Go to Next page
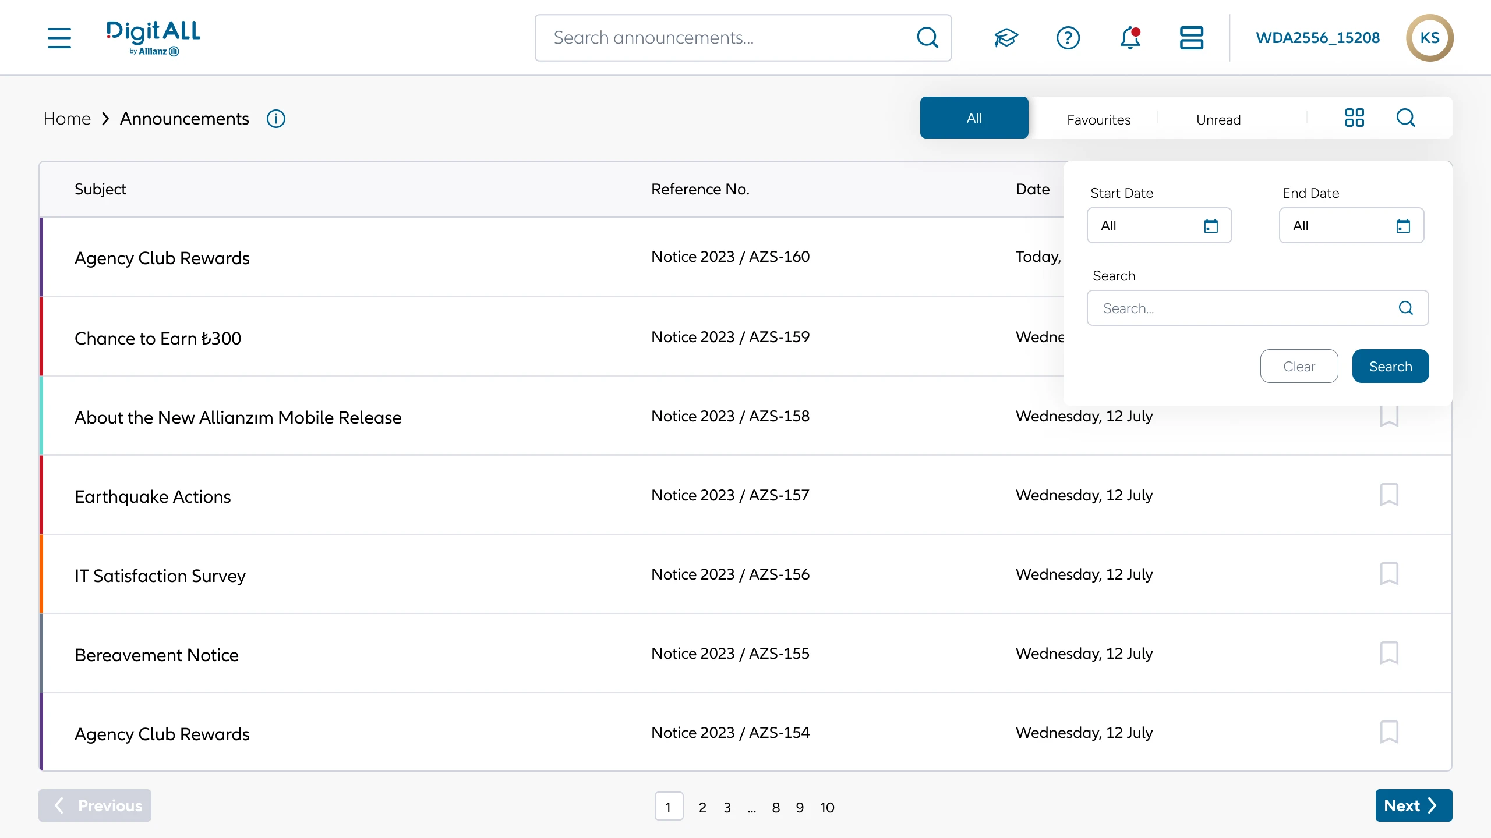 click(x=1414, y=805)
